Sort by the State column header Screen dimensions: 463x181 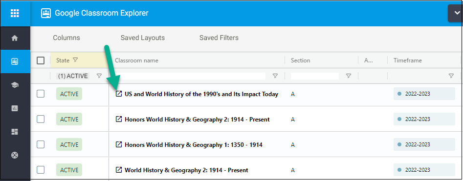pyautogui.click(x=63, y=60)
